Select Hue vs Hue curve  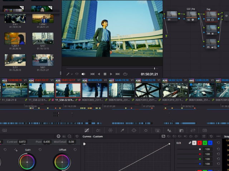(x=169, y=136)
